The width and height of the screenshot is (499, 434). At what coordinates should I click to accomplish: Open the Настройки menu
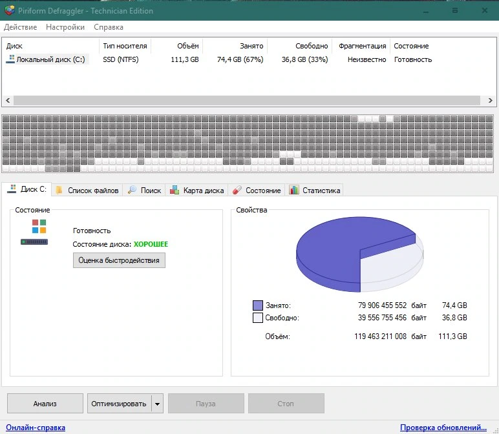click(x=65, y=27)
